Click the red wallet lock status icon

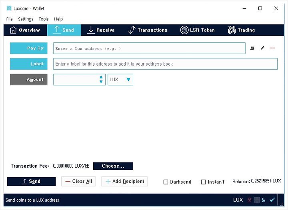coord(249,200)
